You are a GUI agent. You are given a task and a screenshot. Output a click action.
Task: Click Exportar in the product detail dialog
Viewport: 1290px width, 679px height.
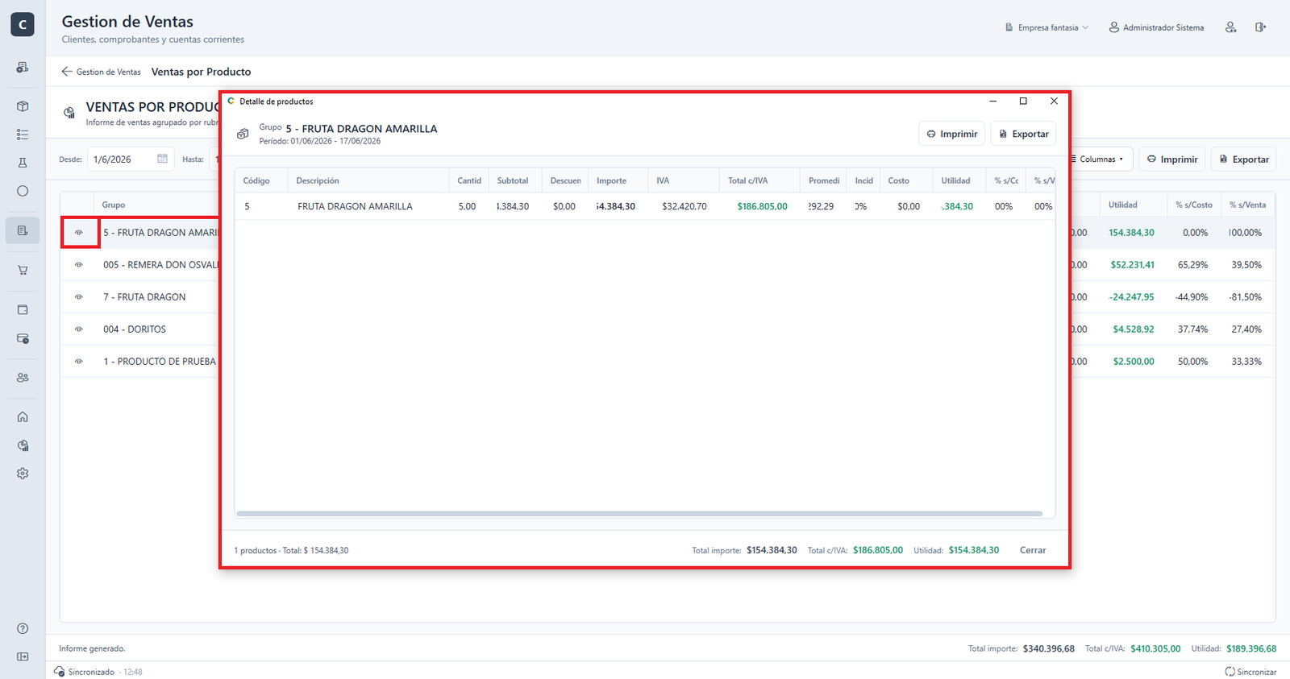tap(1023, 134)
